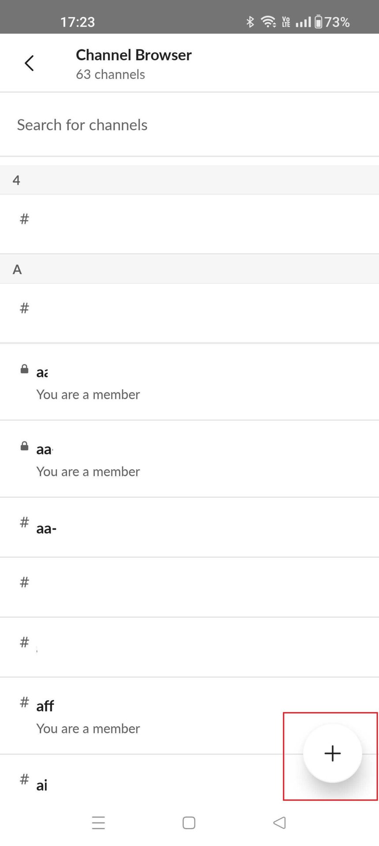Tap the hash icon of ai channel
Image resolution: width=379 pixels, height=846 pixels.
[x=25, y=779]
